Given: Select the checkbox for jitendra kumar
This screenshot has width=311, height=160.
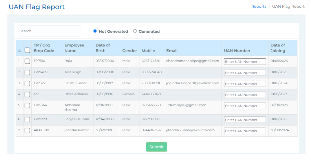Looking at the screenshot, I should pyautogui.click(x=27, y=131).
